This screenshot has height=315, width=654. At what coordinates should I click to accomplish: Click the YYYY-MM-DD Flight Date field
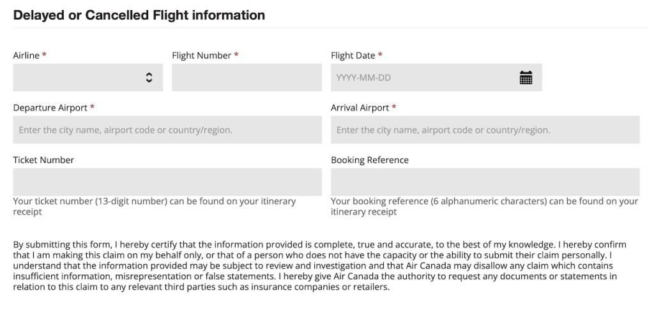point(422,78)
